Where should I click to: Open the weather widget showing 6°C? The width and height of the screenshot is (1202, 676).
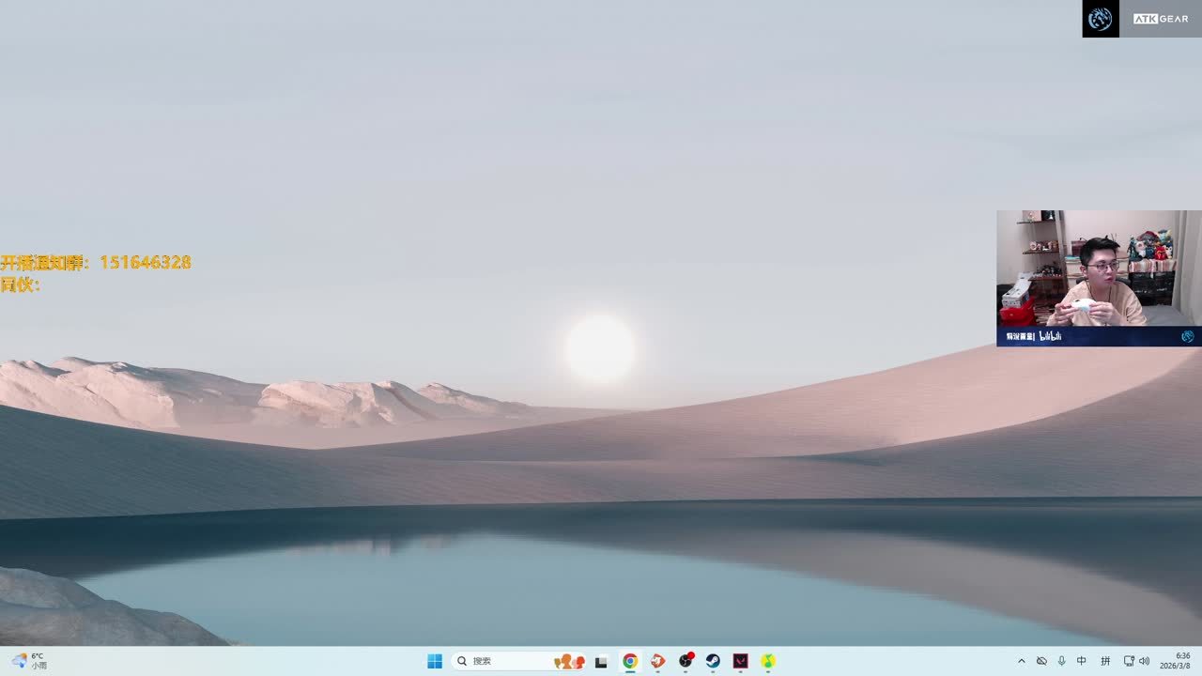[28, 661]
